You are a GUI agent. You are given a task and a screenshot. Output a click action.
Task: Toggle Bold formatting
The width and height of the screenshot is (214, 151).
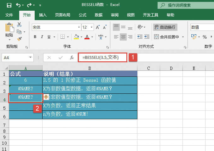35,37
